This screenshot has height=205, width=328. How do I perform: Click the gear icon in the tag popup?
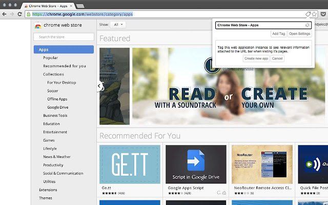[x=307, y=25]
